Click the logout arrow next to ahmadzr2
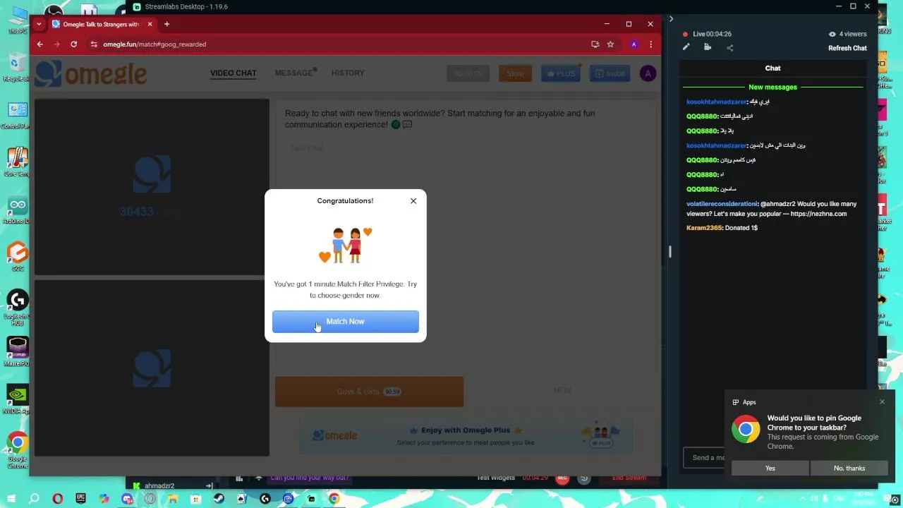 (x=209, y=485)
